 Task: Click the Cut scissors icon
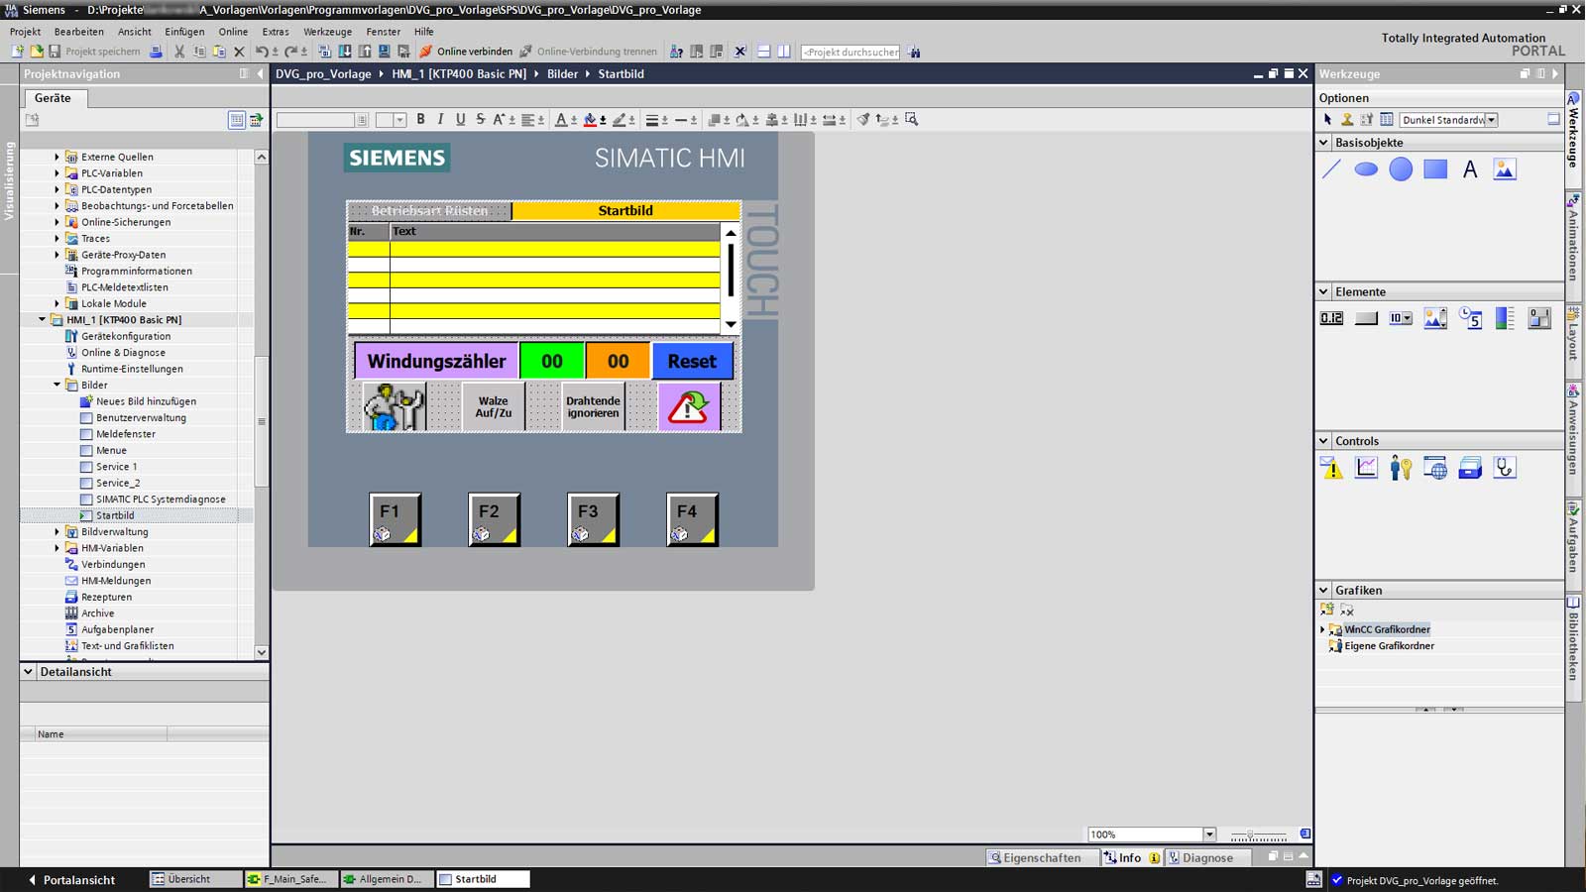tap(179, 52)
